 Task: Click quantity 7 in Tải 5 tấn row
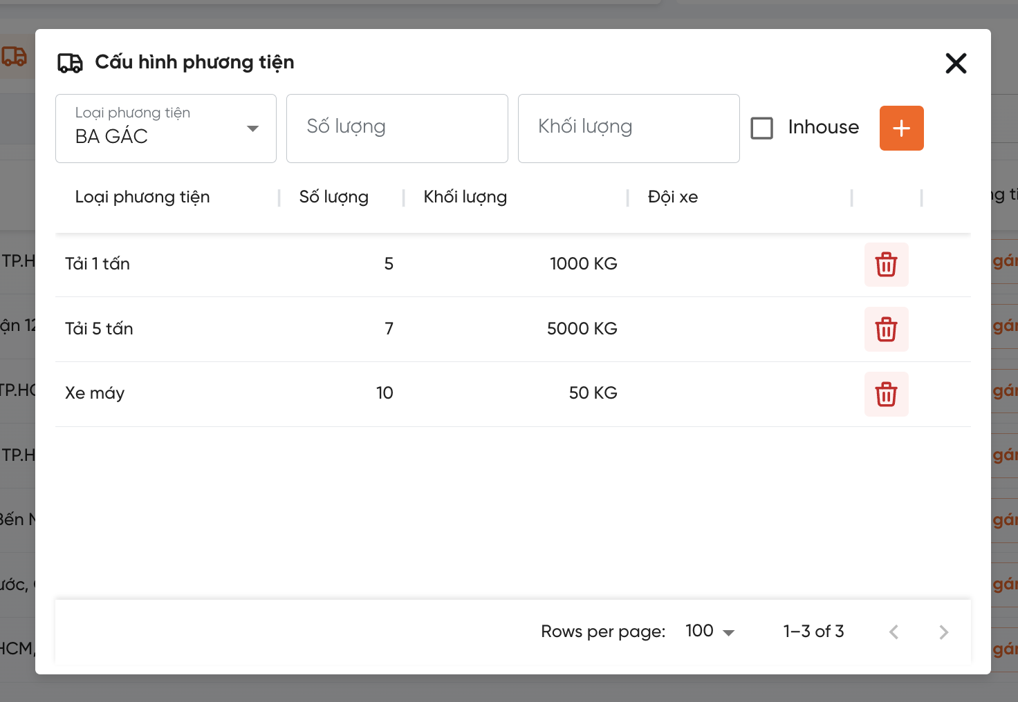point(389,329)
